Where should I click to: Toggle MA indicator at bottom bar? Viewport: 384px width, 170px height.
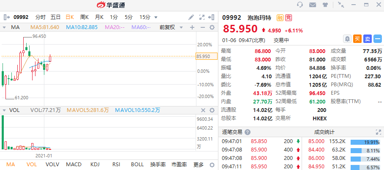11,165
